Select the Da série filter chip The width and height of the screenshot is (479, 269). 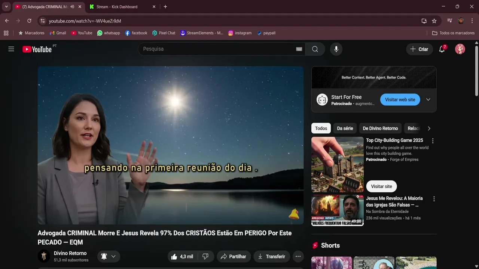click(x=345, y=128)
